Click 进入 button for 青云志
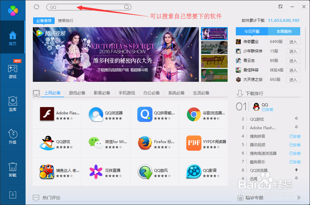Image resolution: width=310 pixels, height=205 pixels. click(x=293, y=61)
